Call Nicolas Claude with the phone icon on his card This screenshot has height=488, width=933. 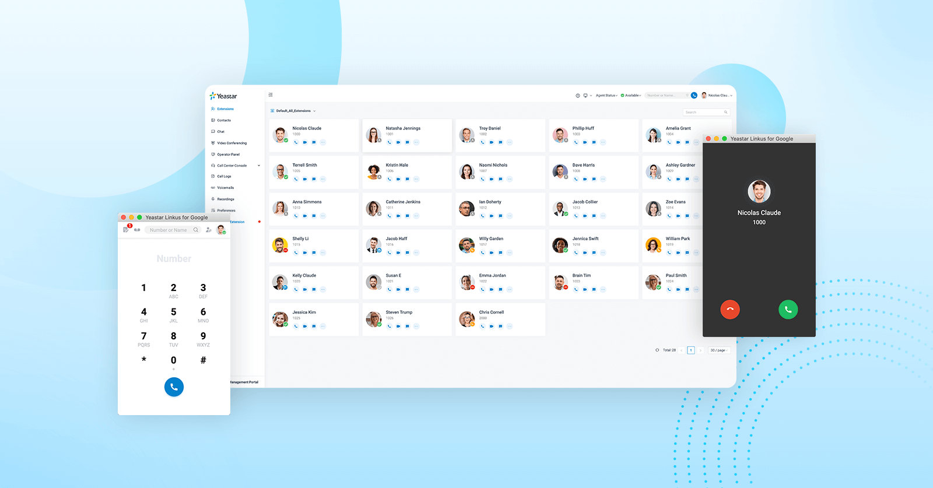coord(296,142)
